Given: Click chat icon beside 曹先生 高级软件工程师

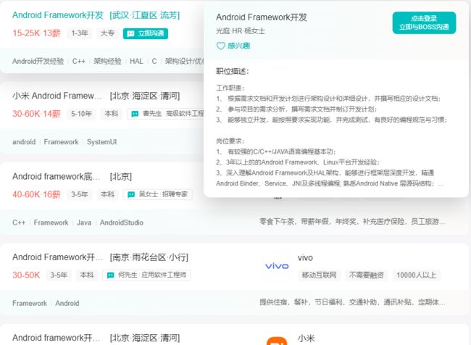Looking at the screenshot, I should tap(135, 114).
